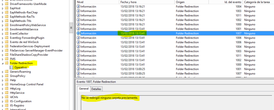This screenshot has height=110, width=274.
Task: Expand the DriverFrameworks-UserMode tree node
Action: pos(3,4)
